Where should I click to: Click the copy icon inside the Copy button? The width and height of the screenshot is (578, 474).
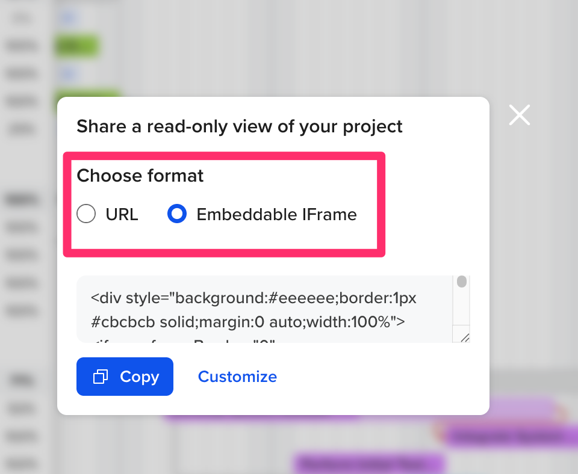(101, 377)
